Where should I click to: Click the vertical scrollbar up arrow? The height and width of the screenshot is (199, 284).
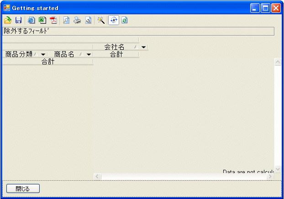pos(278,62)
